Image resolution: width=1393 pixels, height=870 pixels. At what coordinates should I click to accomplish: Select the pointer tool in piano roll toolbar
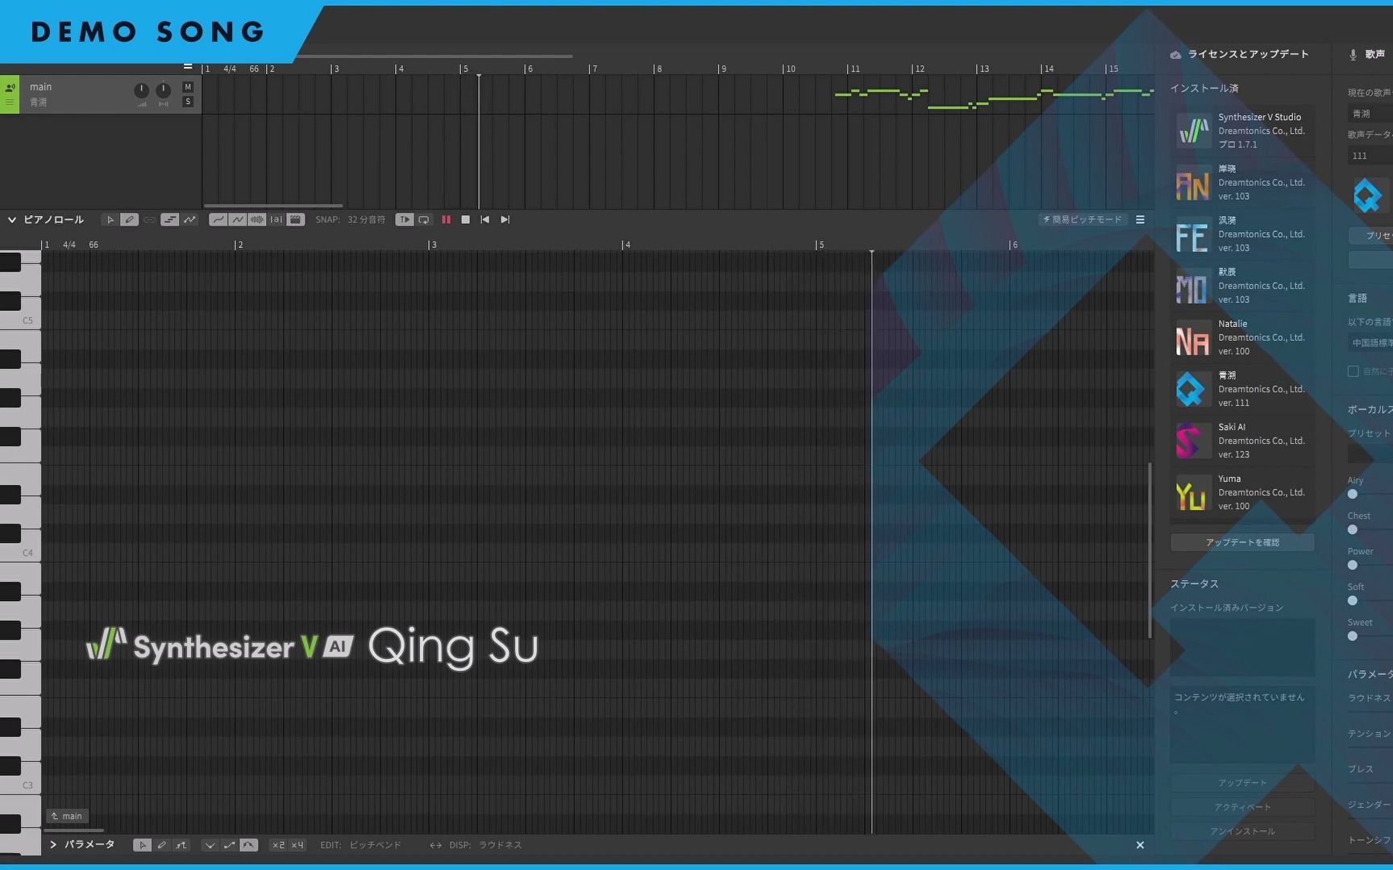[110, 220]
